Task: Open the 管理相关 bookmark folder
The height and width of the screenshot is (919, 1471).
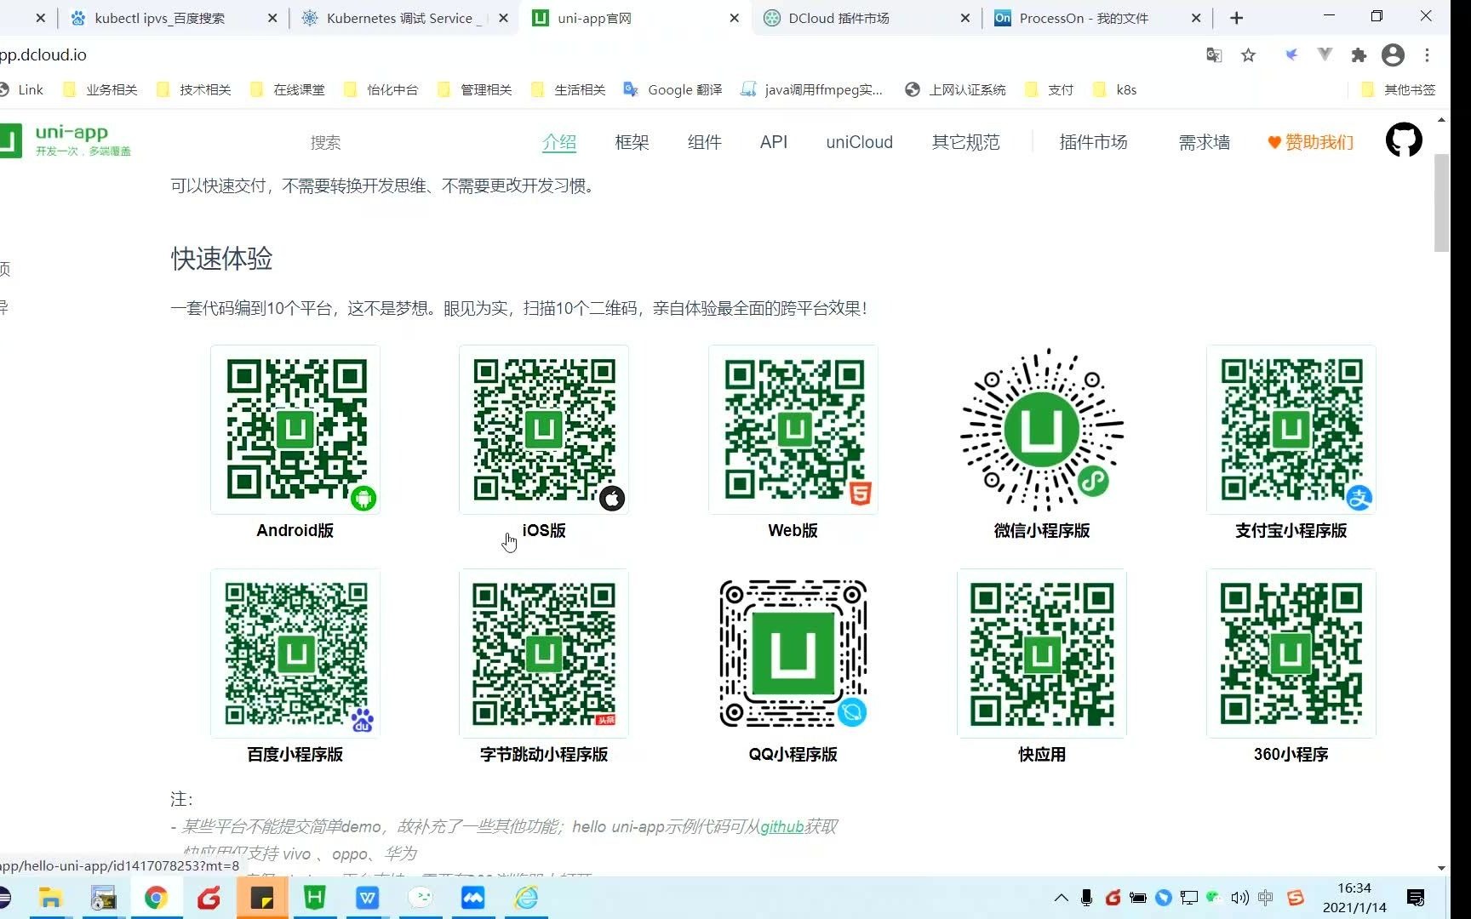Action: tap(475, 89)
